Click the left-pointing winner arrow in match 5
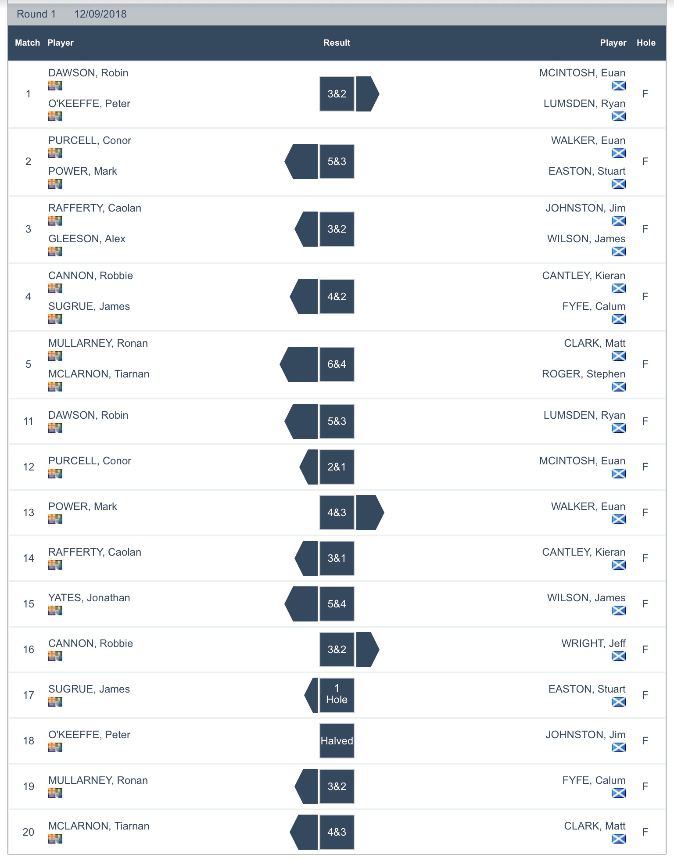Image resolution: width=674 pixels, height=862 pixels. (299, 364)
